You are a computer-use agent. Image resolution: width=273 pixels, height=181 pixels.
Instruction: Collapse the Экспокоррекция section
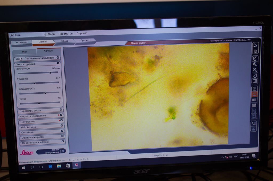pos(58,63)
